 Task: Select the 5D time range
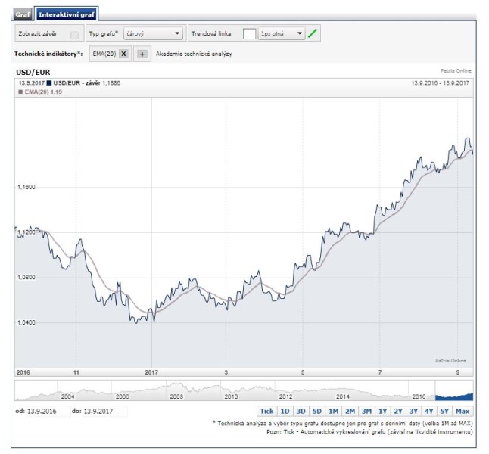(x=317, y=412)
